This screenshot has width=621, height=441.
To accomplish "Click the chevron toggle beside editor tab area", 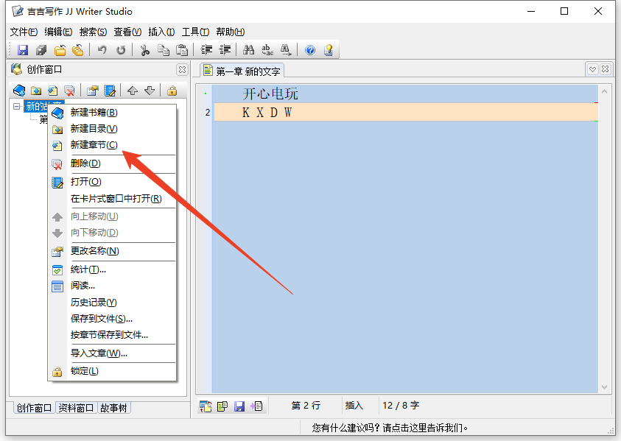I will click(x=593, y=68).
